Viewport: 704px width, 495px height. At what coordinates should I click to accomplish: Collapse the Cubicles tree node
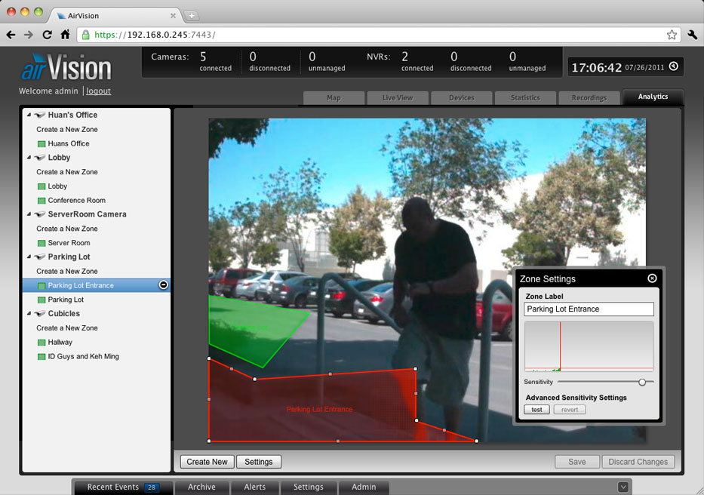(x=29, y=314)
